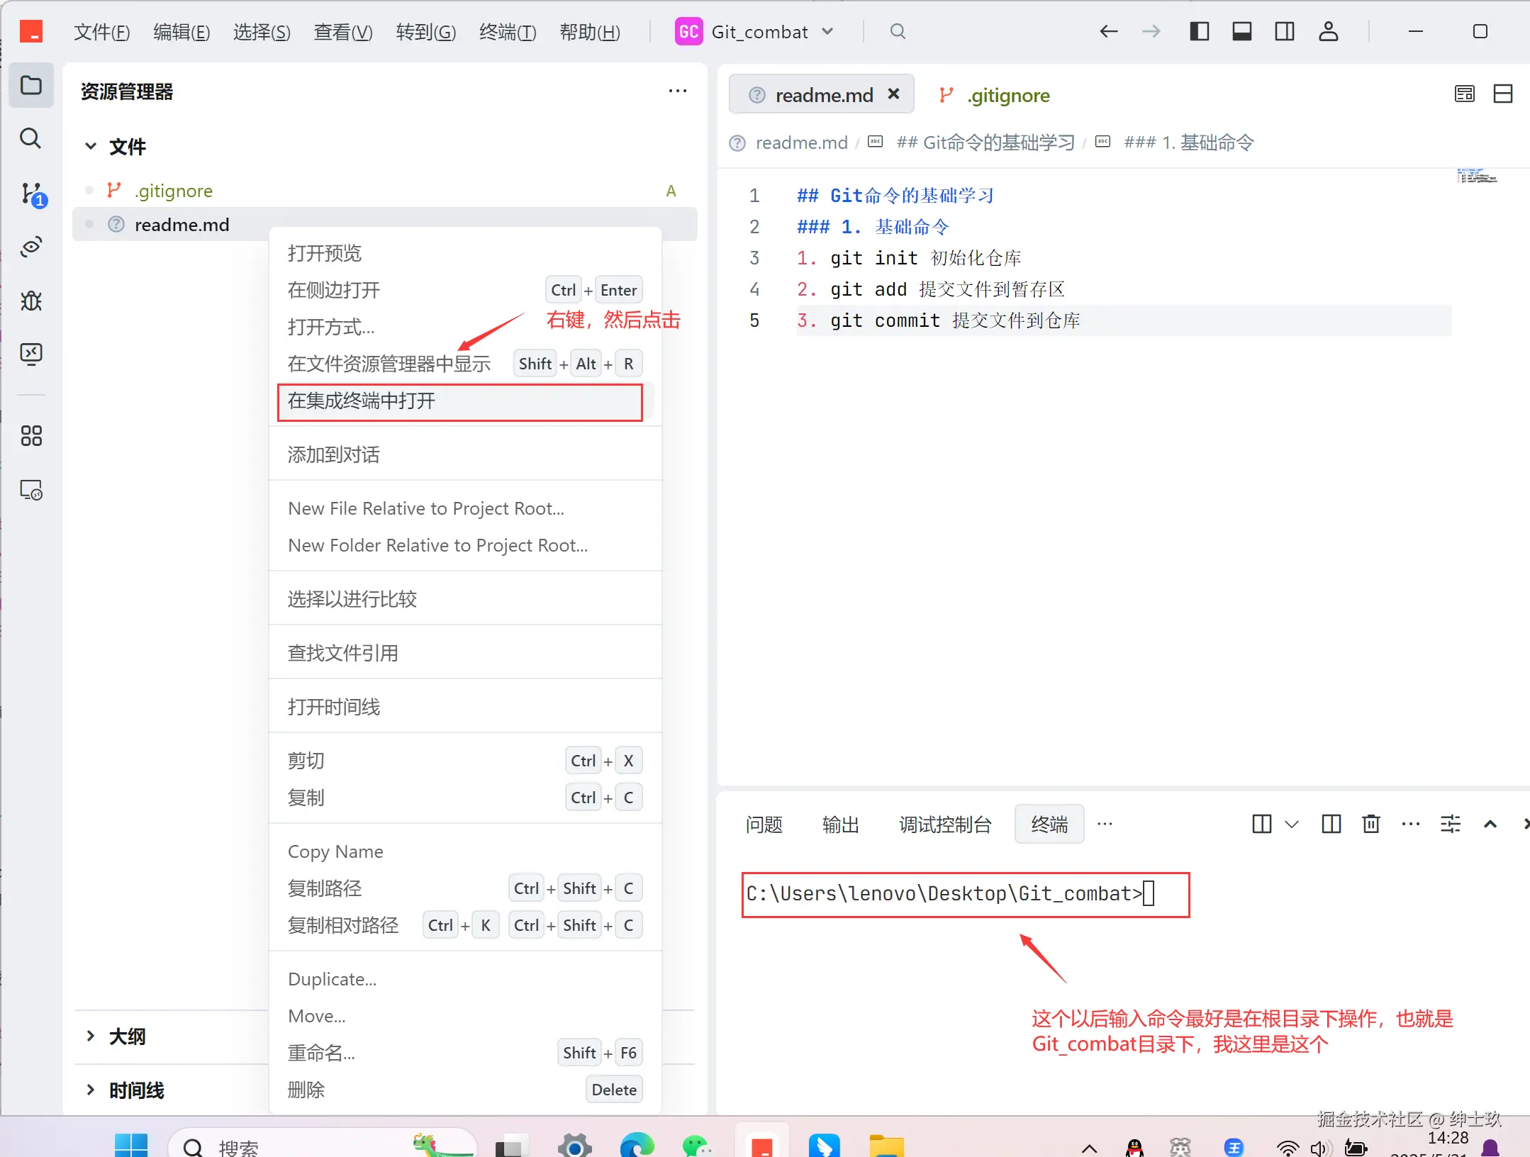Click the navigate back arrow
1530x1157 pixels.
tap(1108, 32)
